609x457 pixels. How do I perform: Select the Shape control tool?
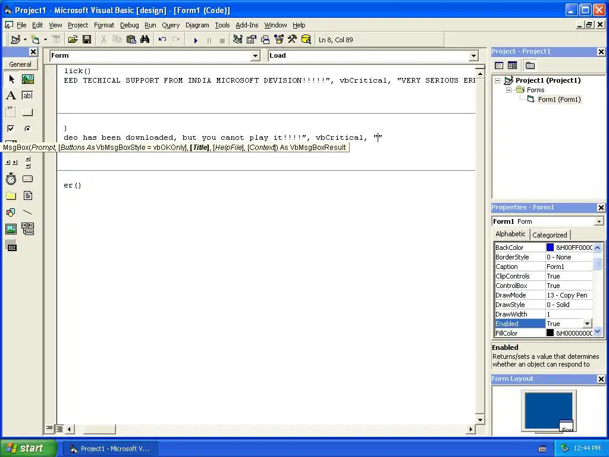11,212
